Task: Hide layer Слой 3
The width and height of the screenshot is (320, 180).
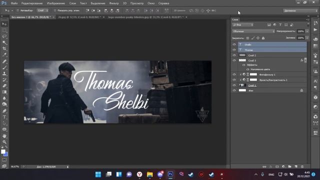Action: 234,60
